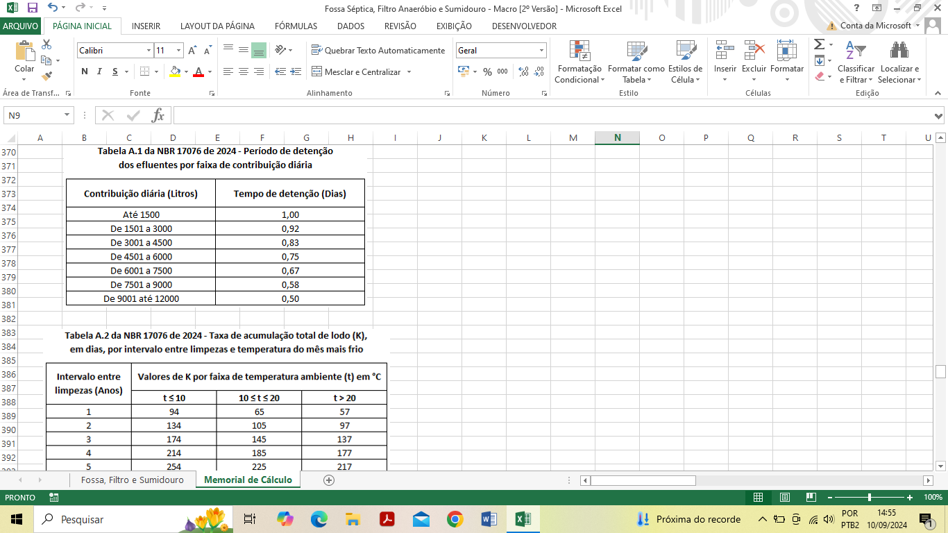Toggle bold formatting

(85, 71)
